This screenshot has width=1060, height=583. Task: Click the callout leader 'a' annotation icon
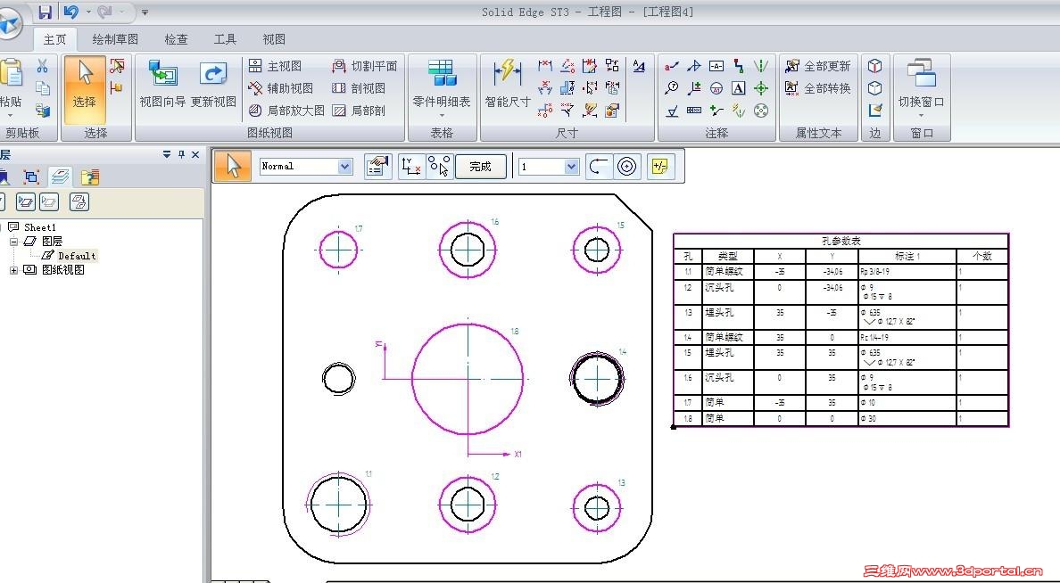(671, 66)
